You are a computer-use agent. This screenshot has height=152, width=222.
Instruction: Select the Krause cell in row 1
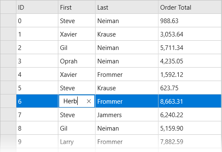(x=127, y=34)
